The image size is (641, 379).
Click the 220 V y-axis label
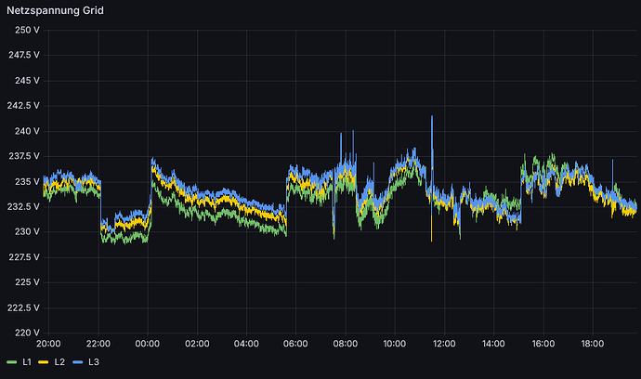coord(27,333)
